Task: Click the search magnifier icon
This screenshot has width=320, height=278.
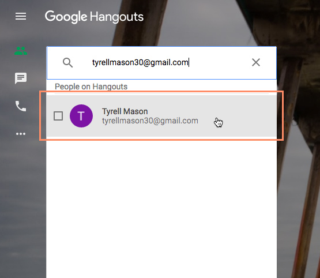Action: [x=67, y=62]
